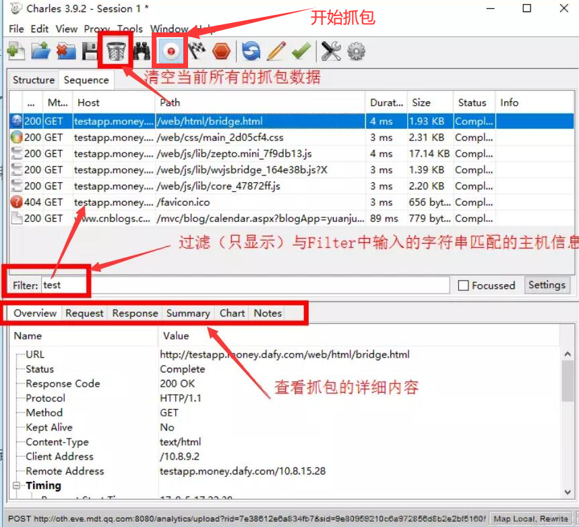Click the Info column header
The image size is (579, 527).
(535, 103)
